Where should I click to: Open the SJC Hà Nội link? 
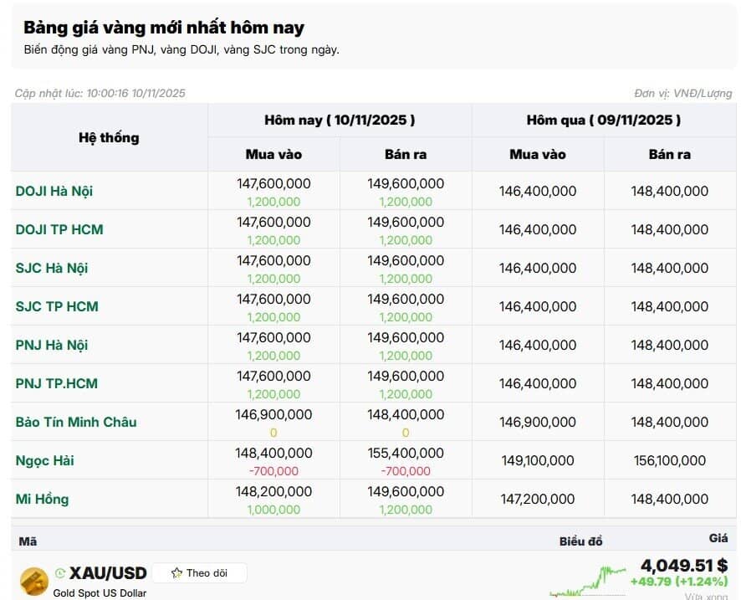52,268
